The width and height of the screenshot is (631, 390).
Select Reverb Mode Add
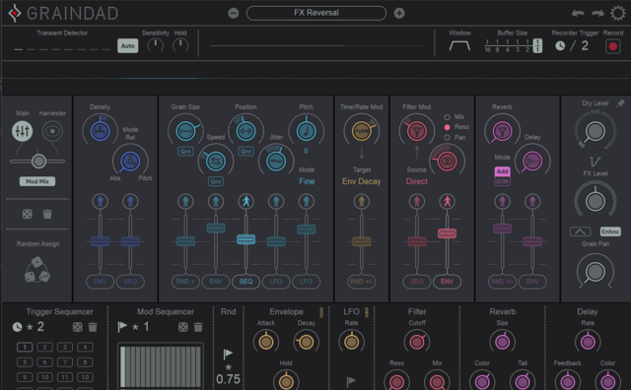[502, 171]
